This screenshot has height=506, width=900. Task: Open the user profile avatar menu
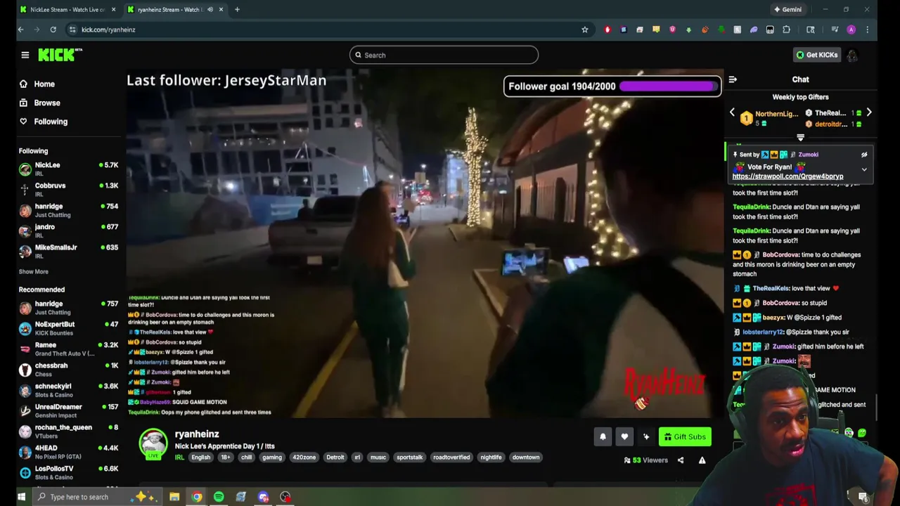click(x=852, y=55)
